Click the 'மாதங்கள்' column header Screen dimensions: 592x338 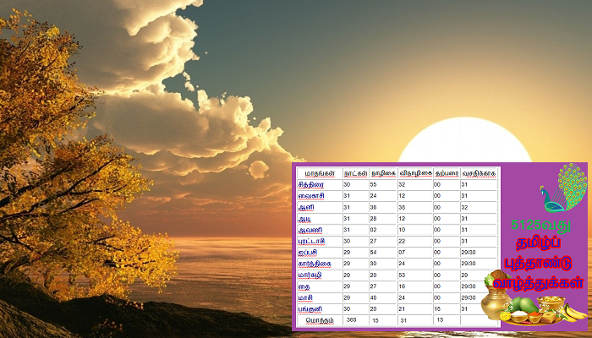320,173
